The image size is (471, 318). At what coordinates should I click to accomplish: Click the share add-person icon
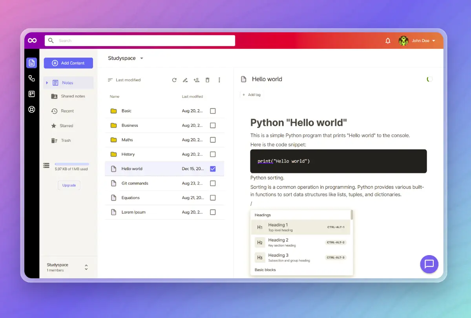[x=197, y=80]
